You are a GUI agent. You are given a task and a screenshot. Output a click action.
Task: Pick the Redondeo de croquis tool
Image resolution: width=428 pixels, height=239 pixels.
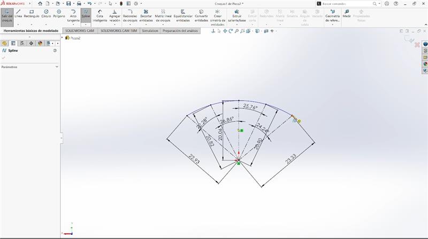pyautogui.click(x=130, y=16)
